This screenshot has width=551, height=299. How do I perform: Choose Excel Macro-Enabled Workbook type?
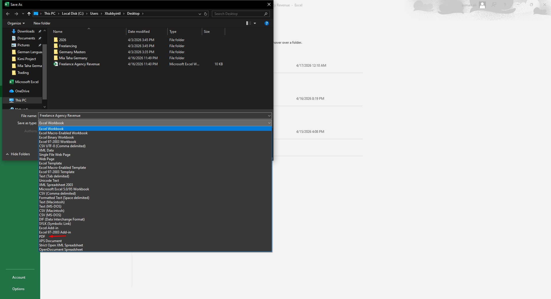click(x=155, y=133)
